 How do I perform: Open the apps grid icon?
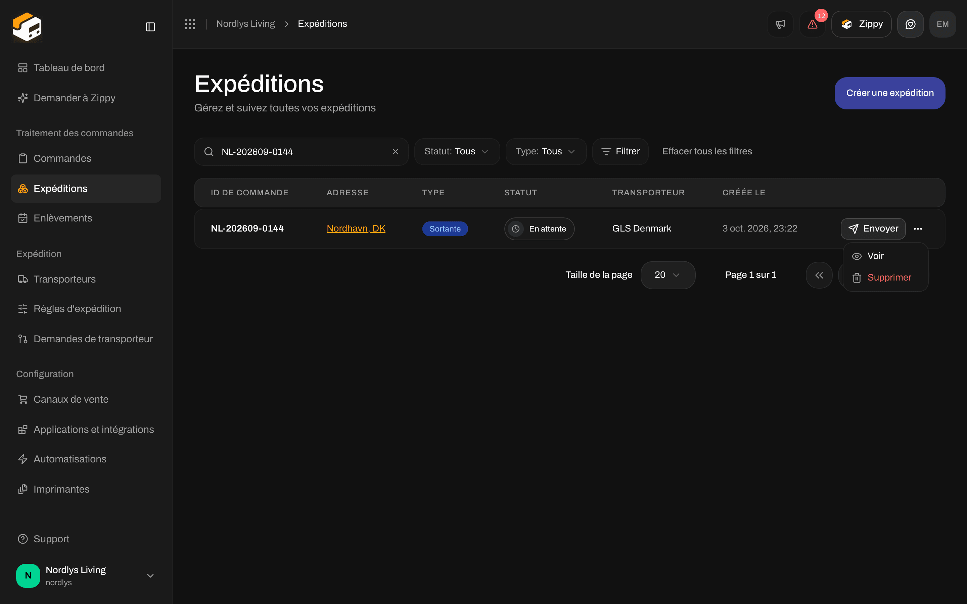190,24
